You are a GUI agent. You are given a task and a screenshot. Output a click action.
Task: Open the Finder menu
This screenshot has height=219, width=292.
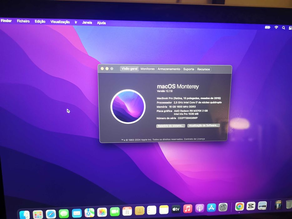point(6,21)
